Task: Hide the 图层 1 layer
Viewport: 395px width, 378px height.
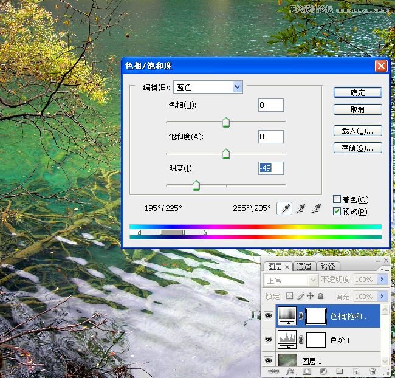Action: [x=269, y=361]
